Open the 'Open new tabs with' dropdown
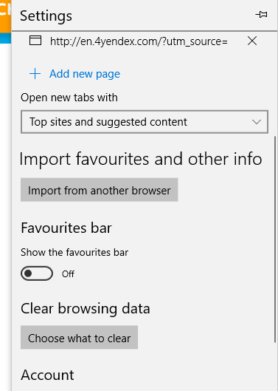 click(x=145, y=122)
